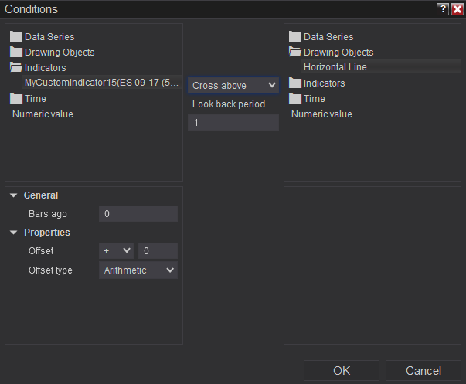This screenshot has width=466, height=384.
Task: Click the right Data Series folder icon
Action: pyautogui.click(x=294, y=36)
